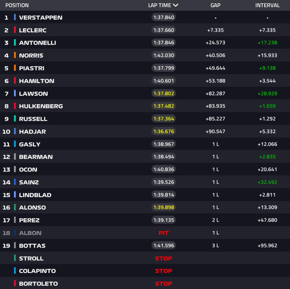
Task: Click Norris's orange team color bar
Action: click(x=15, y=55)
